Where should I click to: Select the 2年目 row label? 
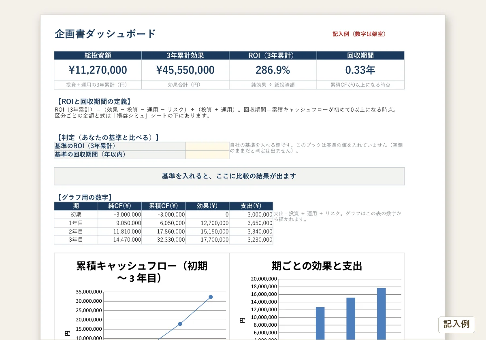coord(76,232)
